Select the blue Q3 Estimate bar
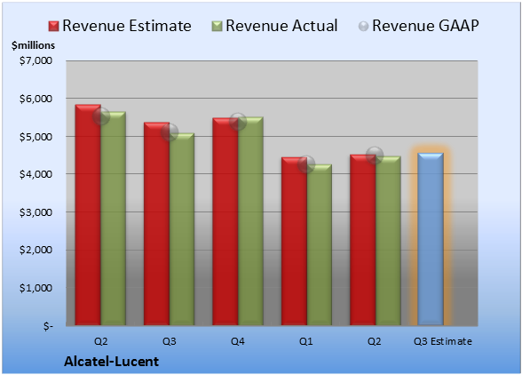Viewport: 522px width, 375px height. pos(431,239)
